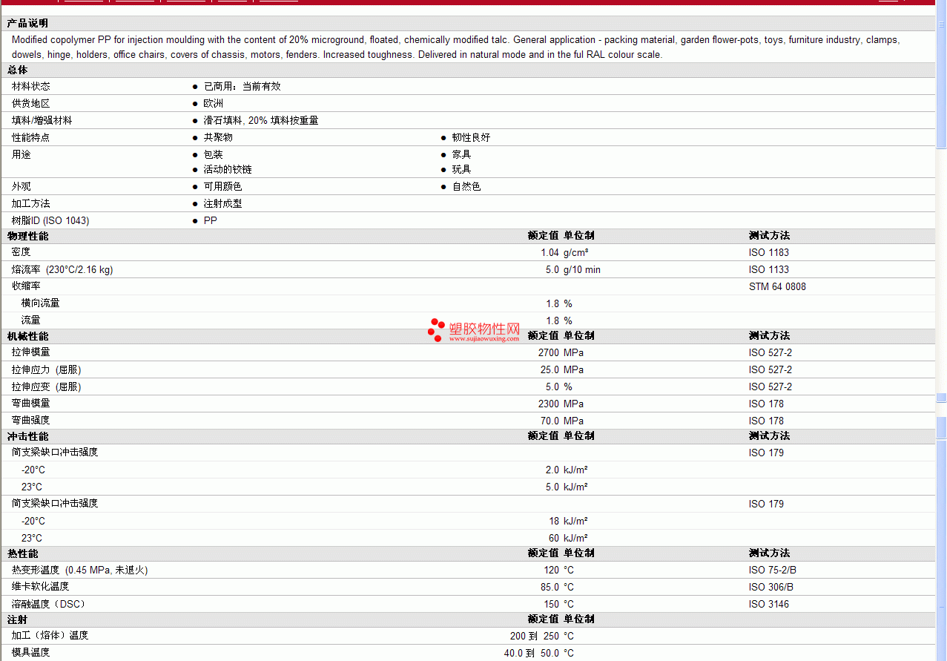Viewport: 947px width, 661px height.
Task: Click the 总体 section header
Action: click(18, 70)
